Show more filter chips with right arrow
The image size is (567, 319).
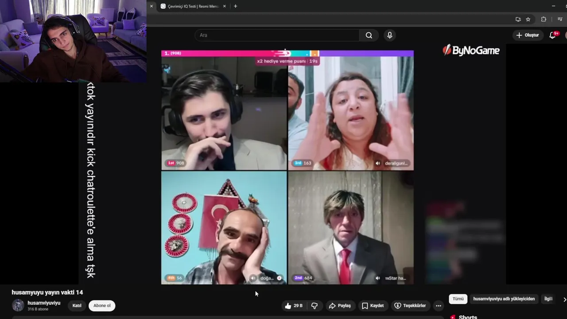pos(564,300)
